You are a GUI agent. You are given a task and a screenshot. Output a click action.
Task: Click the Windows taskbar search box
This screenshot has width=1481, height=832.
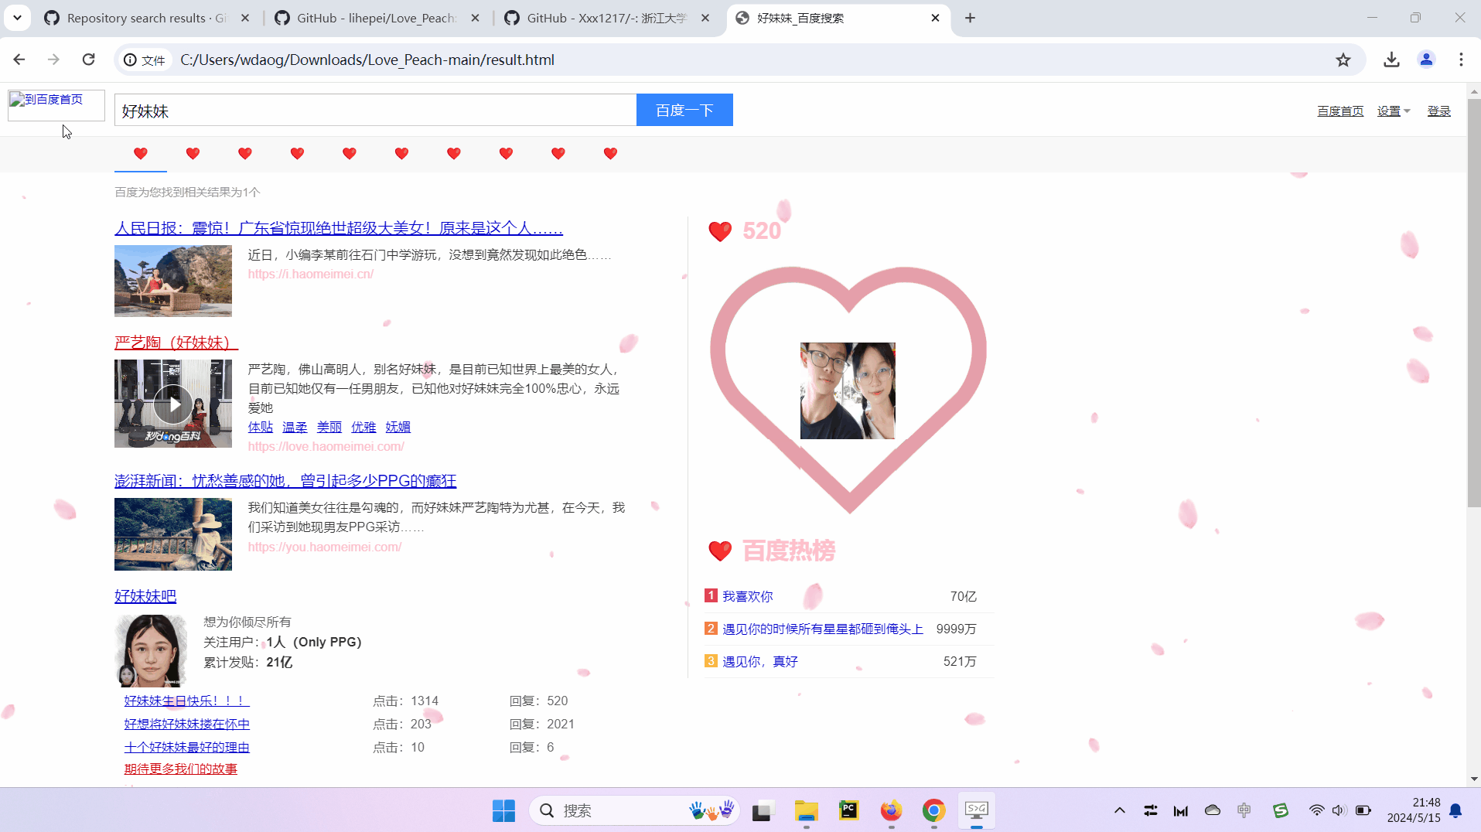pyautogui.click(x=634, y=810)
